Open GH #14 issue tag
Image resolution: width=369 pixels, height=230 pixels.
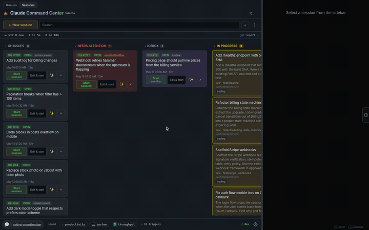13,165
